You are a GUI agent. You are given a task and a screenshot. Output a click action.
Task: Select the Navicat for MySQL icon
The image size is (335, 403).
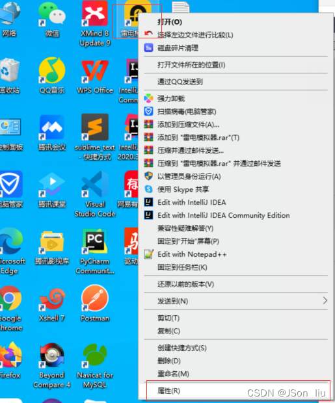95,356
